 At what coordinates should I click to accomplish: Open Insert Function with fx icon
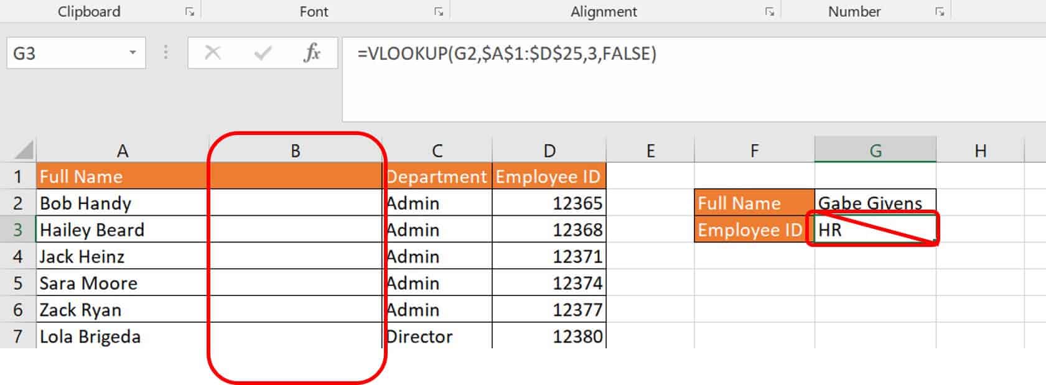(312, 53)
